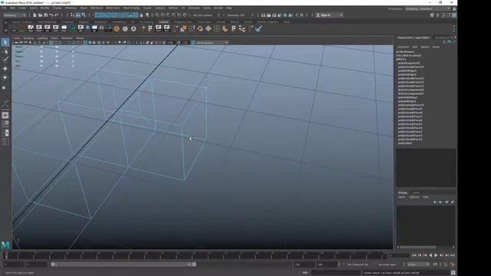This screenshot has height=276, width=491.
Task: Open the viewport Shading menu
Action: 28,38
